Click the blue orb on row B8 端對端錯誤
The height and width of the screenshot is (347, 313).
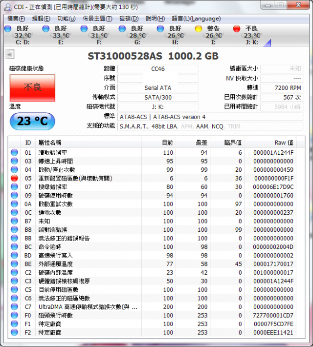(14, 230)
